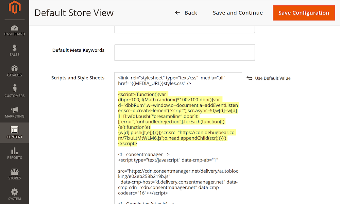
Task: Click Use Default Value revert link
Action: tap(269, 78)
